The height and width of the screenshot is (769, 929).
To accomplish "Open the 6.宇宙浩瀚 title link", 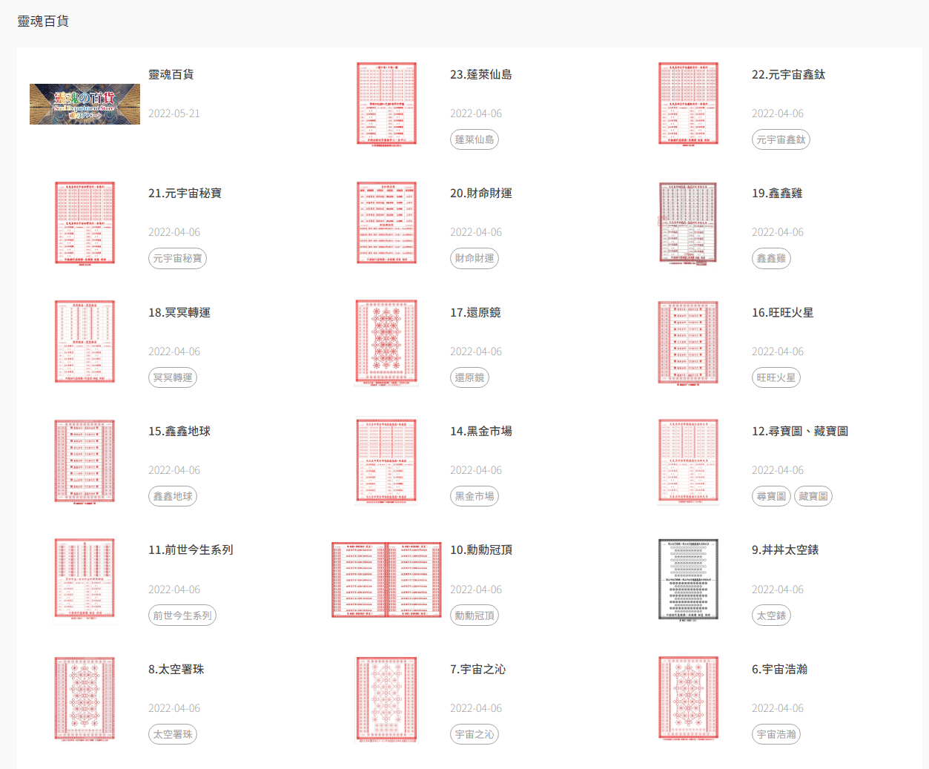I will coord(780,669).
